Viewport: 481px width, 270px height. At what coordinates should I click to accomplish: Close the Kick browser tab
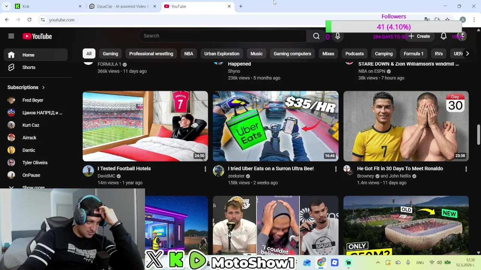point(80,6)
